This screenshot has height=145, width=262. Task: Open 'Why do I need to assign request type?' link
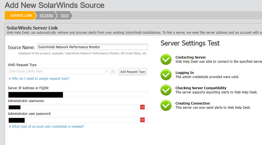(x=40, y=79)
